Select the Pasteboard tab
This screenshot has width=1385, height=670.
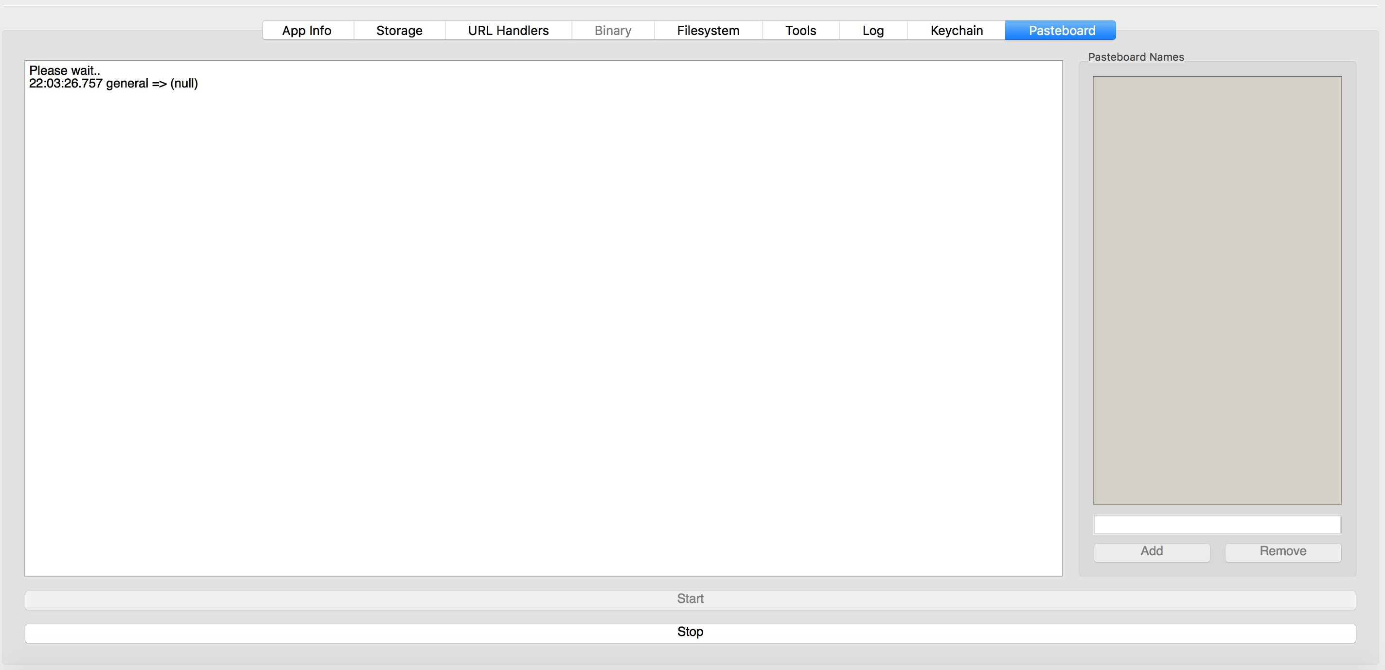coord(1061,31)
